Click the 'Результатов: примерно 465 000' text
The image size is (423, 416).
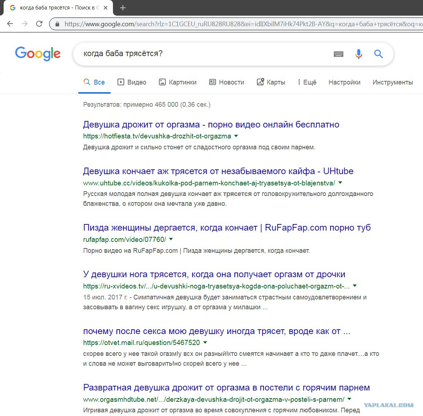147,105
